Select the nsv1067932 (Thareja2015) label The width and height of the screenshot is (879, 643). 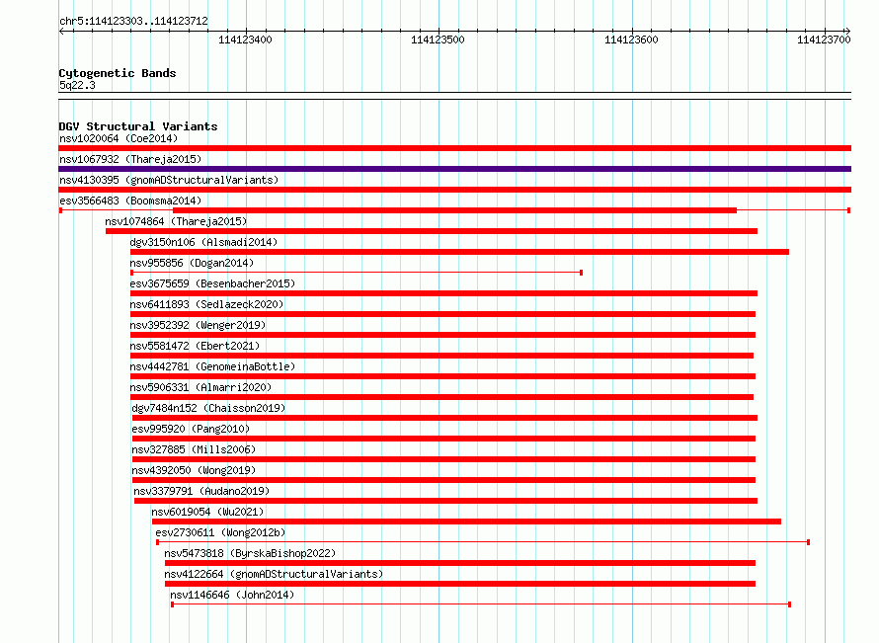click(x=130, y=159)
